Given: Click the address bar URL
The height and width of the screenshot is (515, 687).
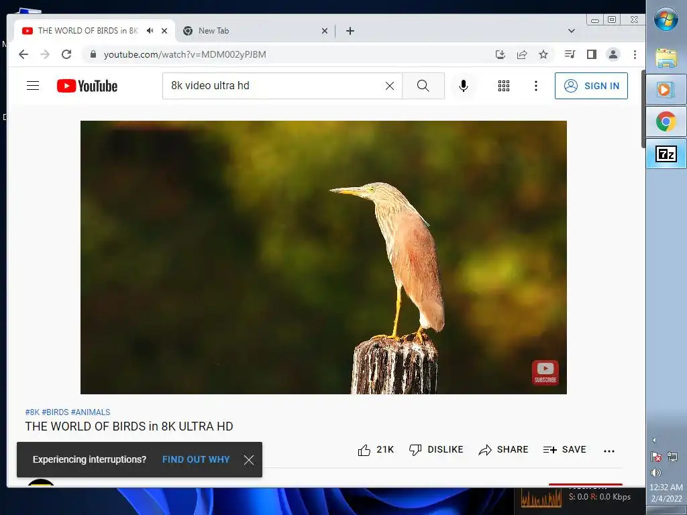Looking at the screenshot, I should pos(185,54).
